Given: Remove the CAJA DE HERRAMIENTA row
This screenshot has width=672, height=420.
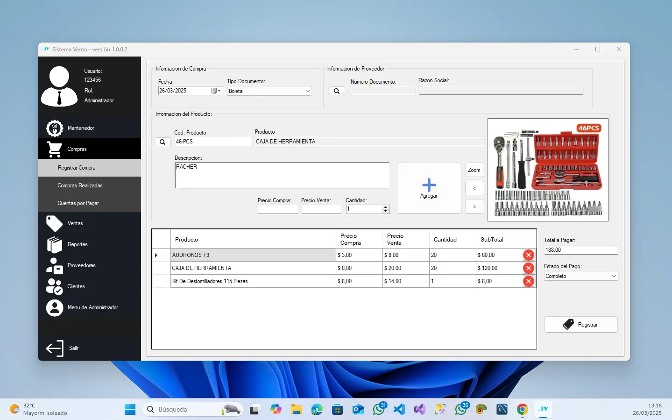Looking at the screenshot, I should click(528, 268).
